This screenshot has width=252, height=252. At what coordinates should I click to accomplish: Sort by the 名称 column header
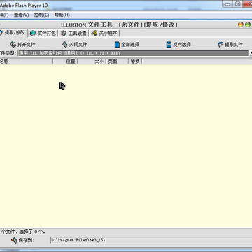click(26, 62)
